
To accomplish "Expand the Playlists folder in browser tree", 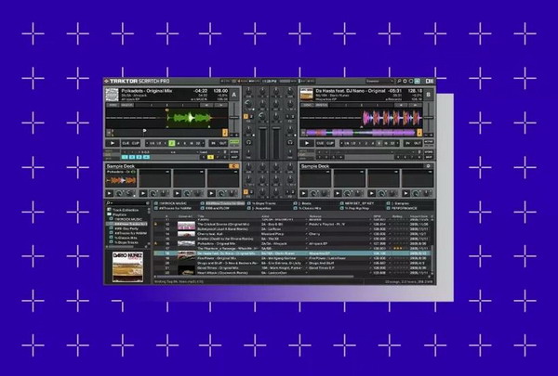I will tap(109, 213).
